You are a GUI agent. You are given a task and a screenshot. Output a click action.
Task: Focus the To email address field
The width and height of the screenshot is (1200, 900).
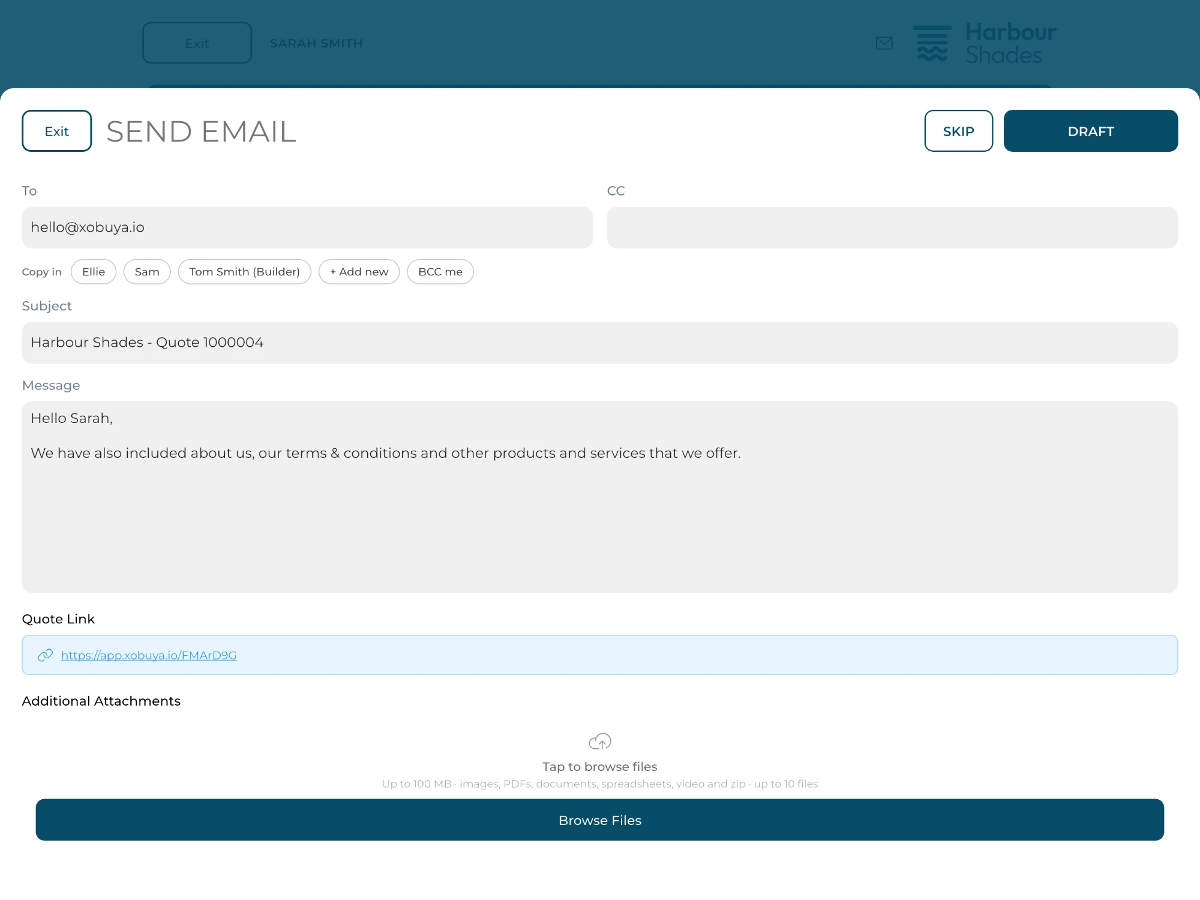pos(307,227)
